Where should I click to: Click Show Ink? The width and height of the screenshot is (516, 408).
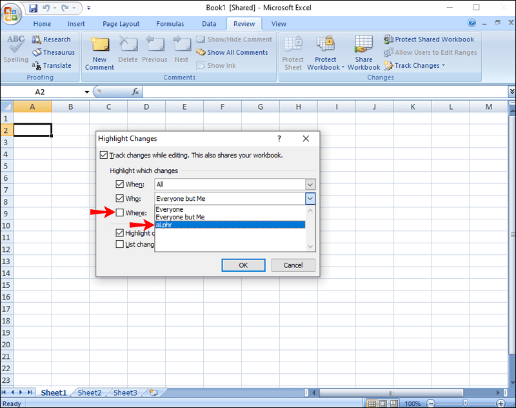[x=216, y=66]
